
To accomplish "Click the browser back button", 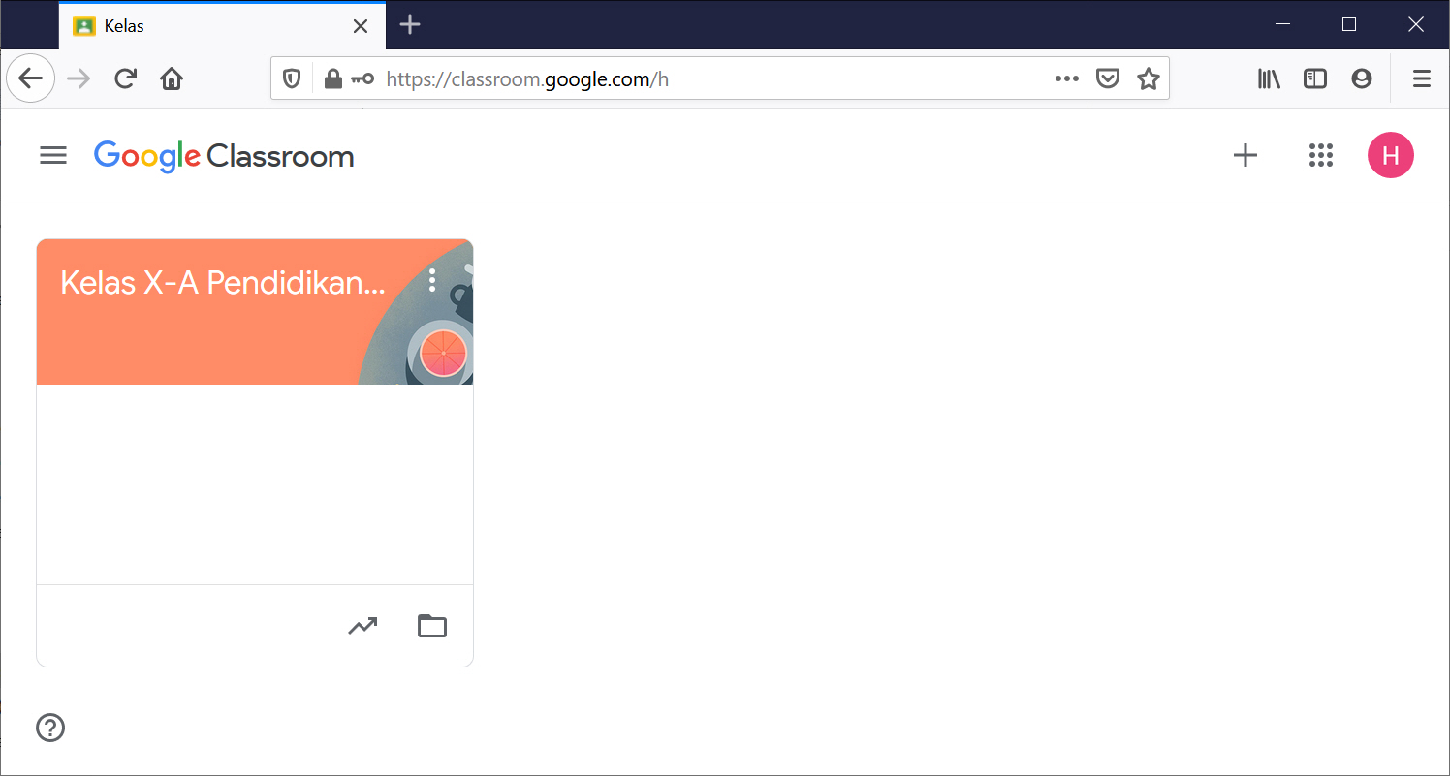I will point(31,78).
